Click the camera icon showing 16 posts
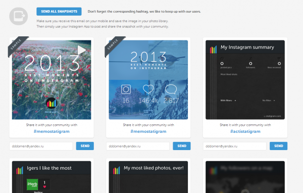 (x=126, y=89)
